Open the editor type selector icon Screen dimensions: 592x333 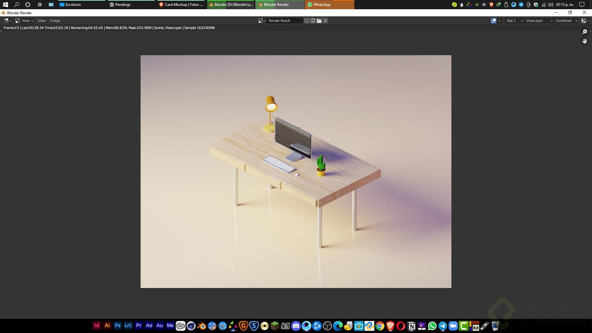(x=7, y=21)
